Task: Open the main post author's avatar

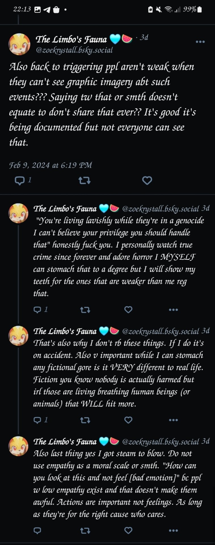Action: [x=19, y=44]
